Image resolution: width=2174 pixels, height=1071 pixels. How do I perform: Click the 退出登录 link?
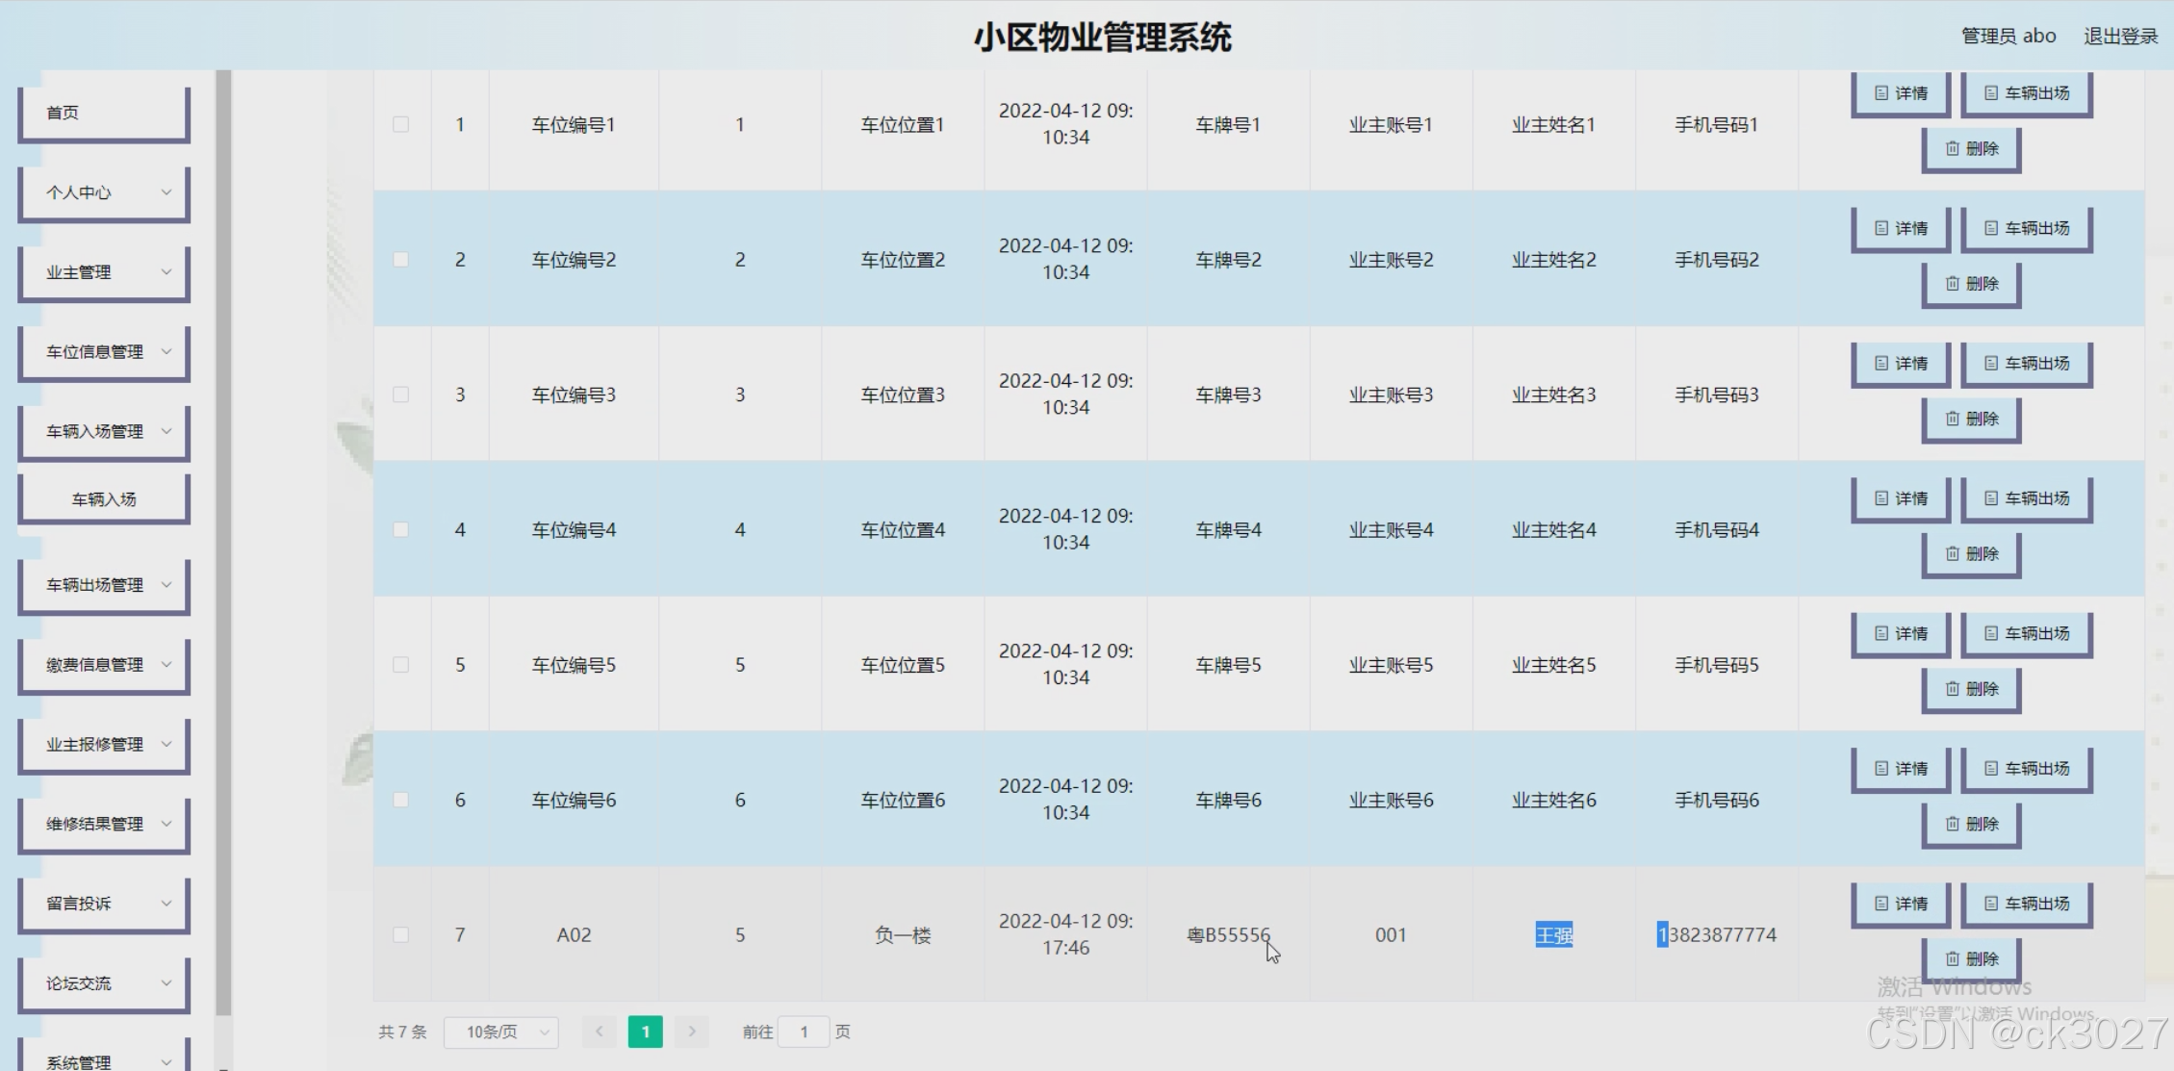[x=2120, y=37]
